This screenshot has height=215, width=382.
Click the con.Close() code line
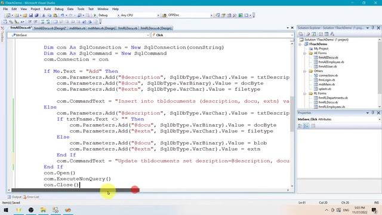point(61,185)
